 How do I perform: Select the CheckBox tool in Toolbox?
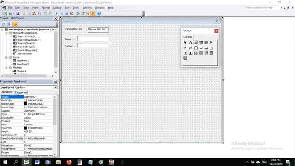coord(212,43)
